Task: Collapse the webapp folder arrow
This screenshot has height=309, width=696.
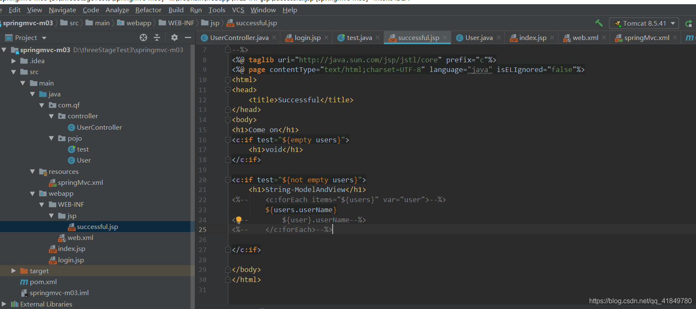Action: pos(32,194)
